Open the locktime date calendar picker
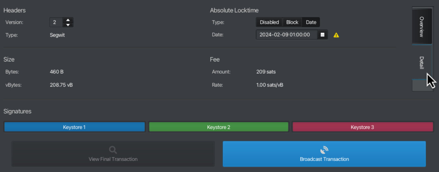The image size is (439, 172). [322, 35]
